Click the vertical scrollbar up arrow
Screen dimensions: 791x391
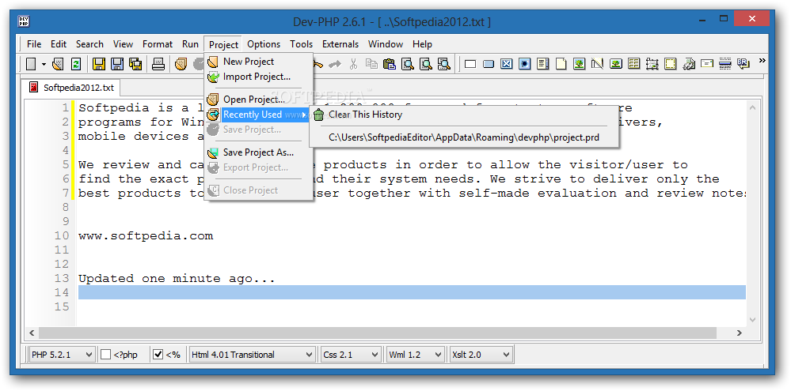pos(753,107)
